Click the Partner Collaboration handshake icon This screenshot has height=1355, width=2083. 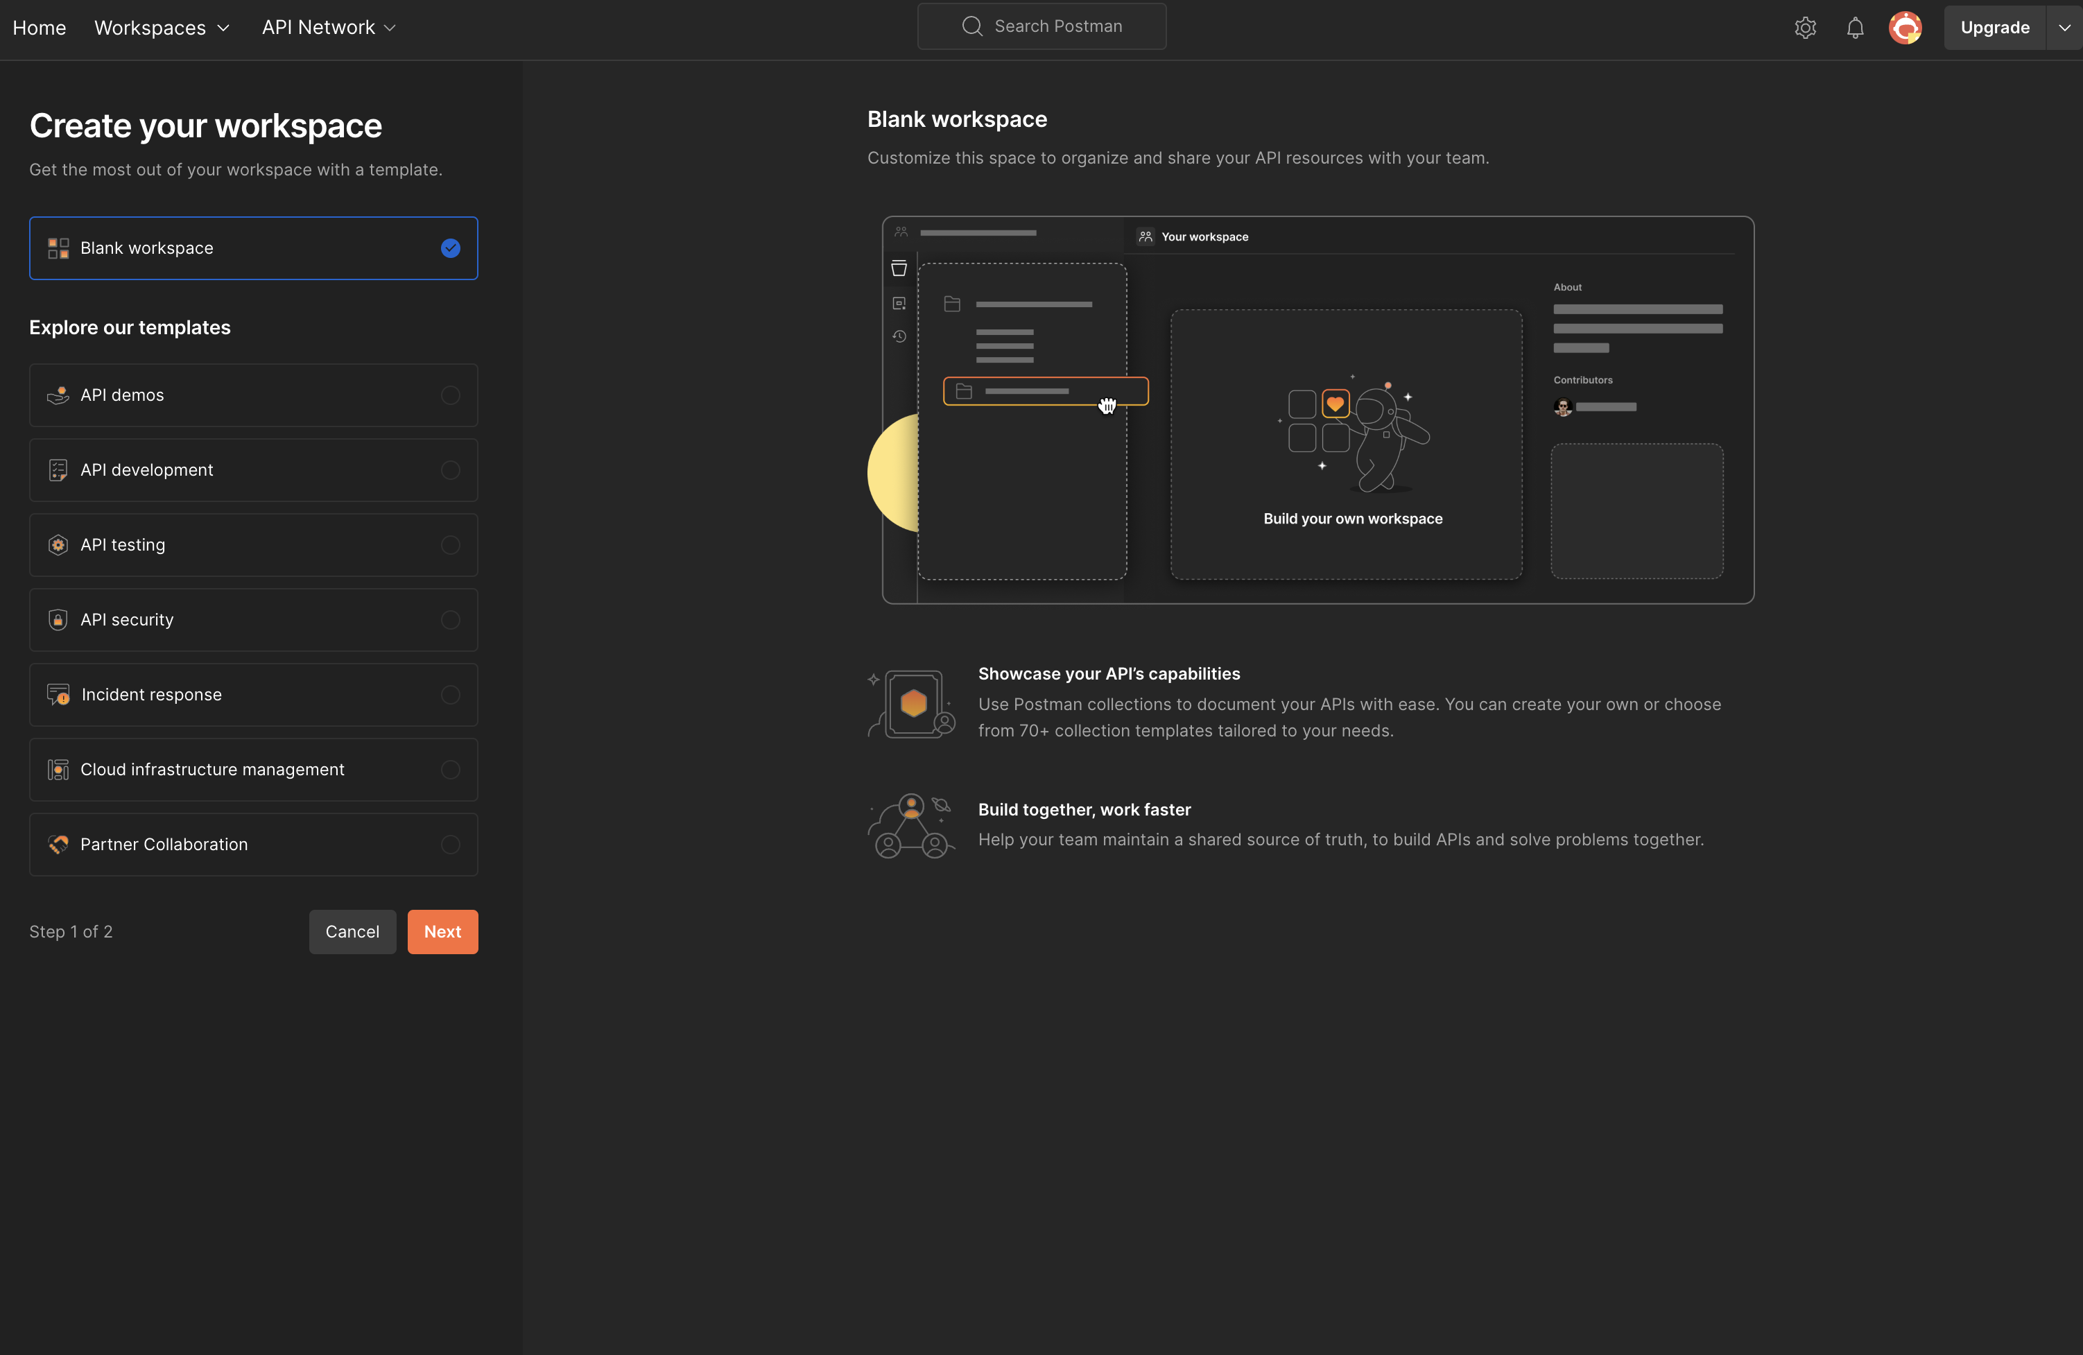(x=58, y=845)
